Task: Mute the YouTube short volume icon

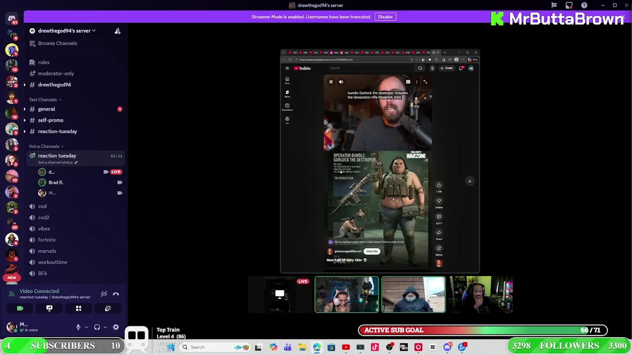Action: (341, 82)
